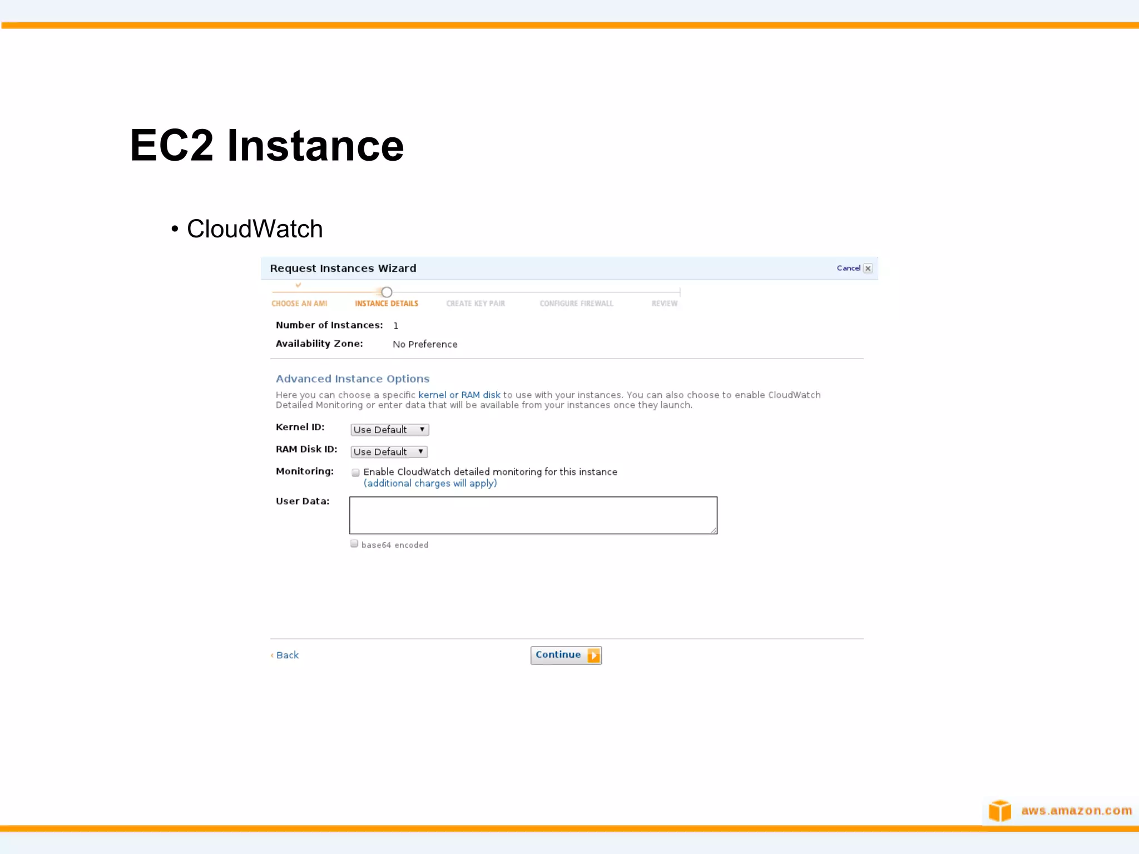Open additional charges will apply link
Image resolution: width=1139 pixels, height=854 pixels.
[x=430, y=483]
